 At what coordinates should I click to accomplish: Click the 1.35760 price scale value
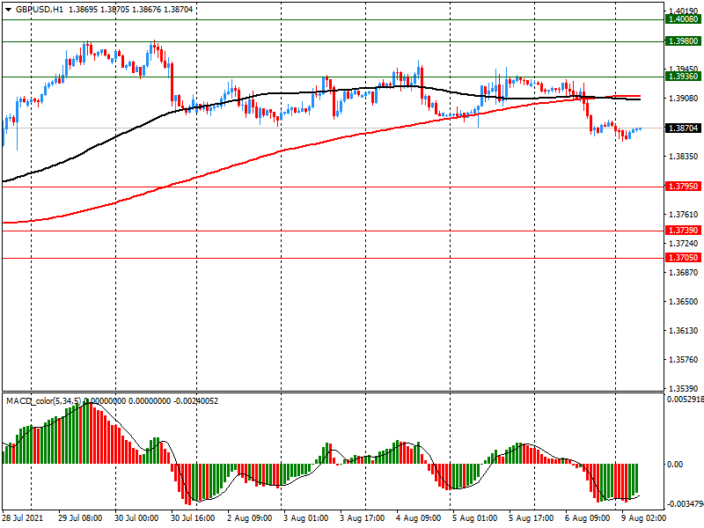(684, 360)
